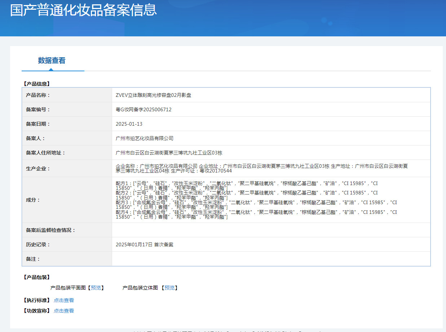Click 预览 link for 产品包装平面图
The image size is (446, 332).
point(96,288)
